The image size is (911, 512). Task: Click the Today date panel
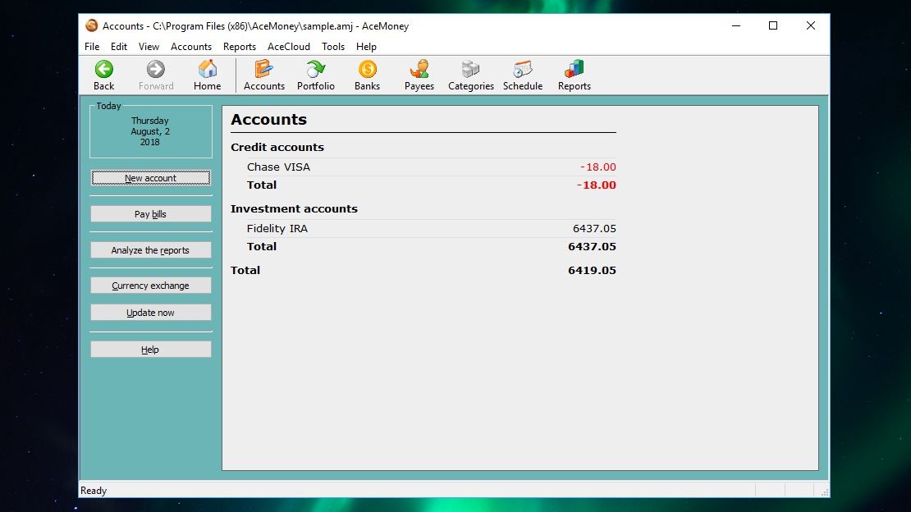150,130
